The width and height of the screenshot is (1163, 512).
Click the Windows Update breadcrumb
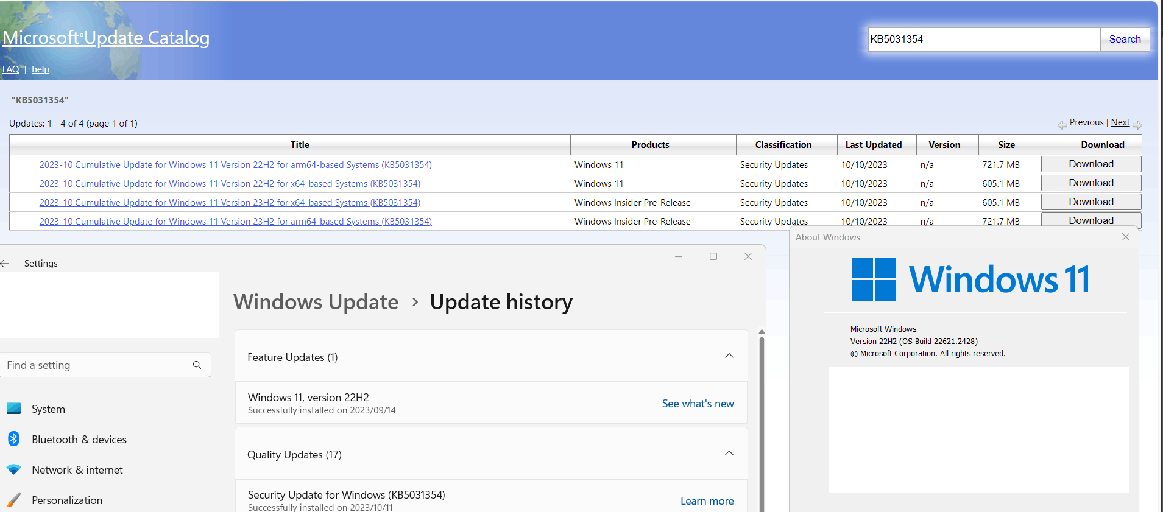coord(316,302)
